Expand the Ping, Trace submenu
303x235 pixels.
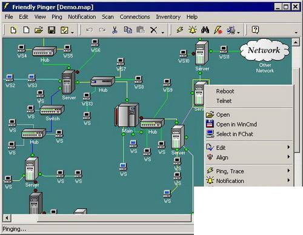(x=249, y=171)
